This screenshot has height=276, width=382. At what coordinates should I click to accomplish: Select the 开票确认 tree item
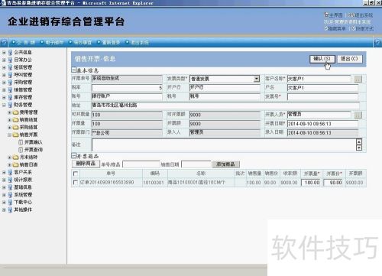pos(34,142)
